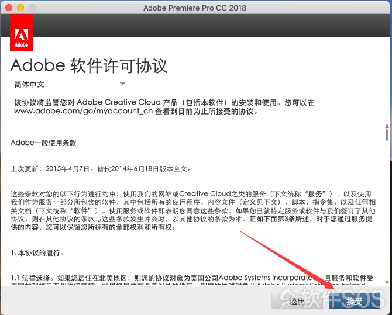
Task: Click the scrollbar thumb of the license text
Action: coord(387,135)
